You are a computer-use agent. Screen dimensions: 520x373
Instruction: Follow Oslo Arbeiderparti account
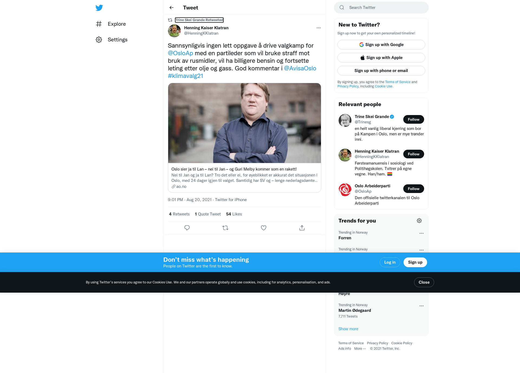pyautogui.click(x=414, y=189)
